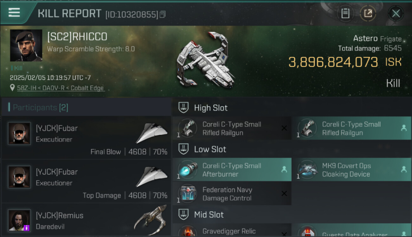Viewport: 412px width, 237px height.
Task: Open the hamburger menu icon
Action: point(14,13)
